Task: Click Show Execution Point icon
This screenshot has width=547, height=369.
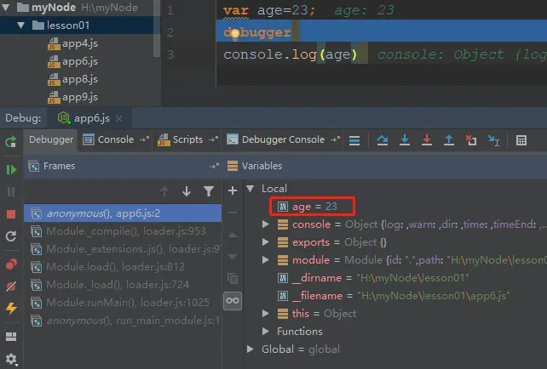Action: pyautogui.click(x=354, y=140)
